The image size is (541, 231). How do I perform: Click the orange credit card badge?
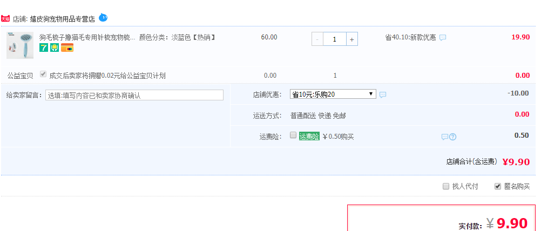67,47
